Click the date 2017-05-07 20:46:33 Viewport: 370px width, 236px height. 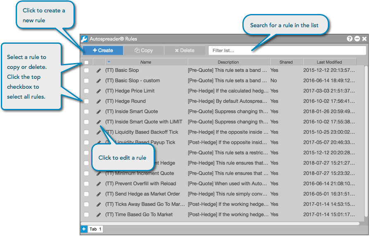[x=329, y=142]
